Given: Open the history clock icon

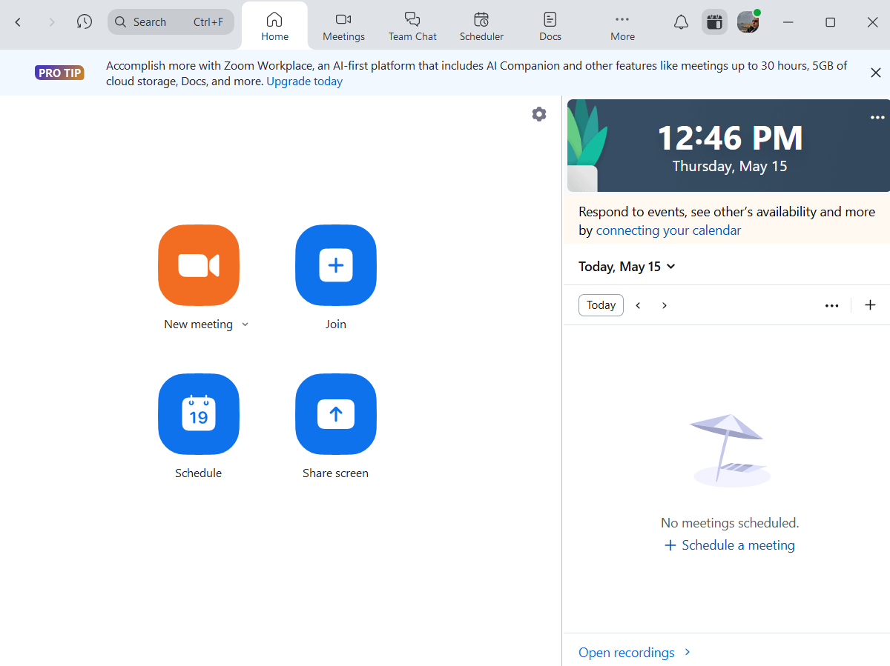Looking at the screenshot, I should pyautogui.click(x=85, y=22).
